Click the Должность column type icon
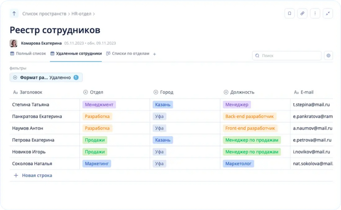Image resolution: width=341 pixels, height=210 pixels. click(x=226, y=92)
